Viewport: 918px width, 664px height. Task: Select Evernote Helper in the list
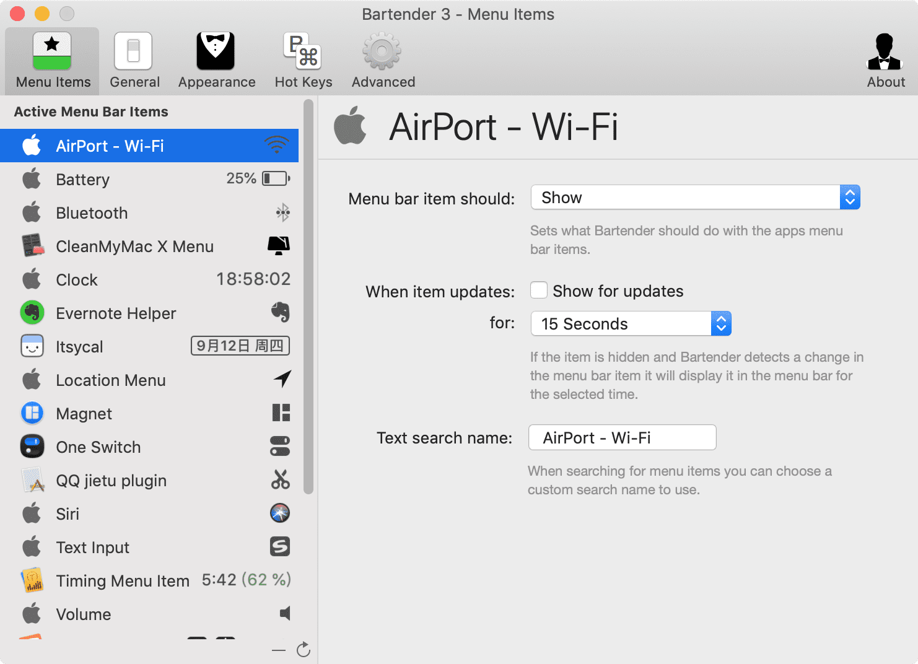[x=149, y=313]
